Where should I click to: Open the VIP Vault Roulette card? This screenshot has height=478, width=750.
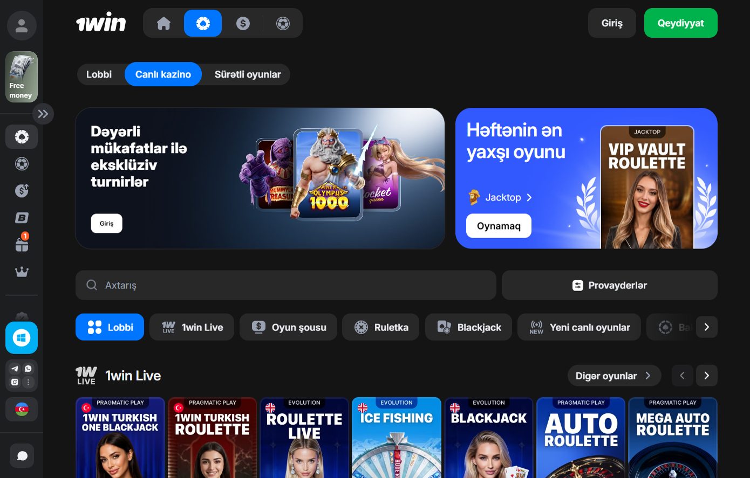[647, 187]
